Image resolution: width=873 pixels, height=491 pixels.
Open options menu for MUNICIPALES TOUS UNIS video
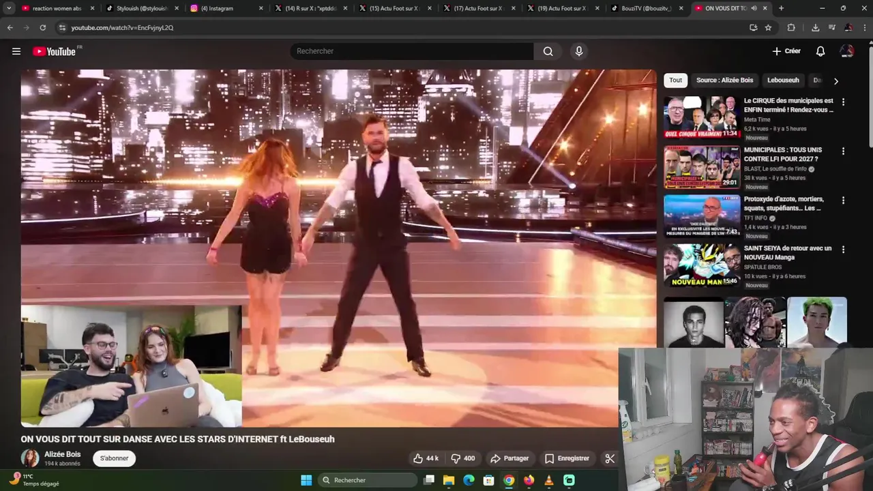coord(843,151)
